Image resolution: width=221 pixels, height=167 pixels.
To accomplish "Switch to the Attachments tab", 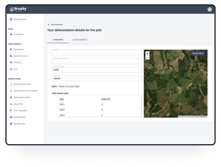I will 80,40.
